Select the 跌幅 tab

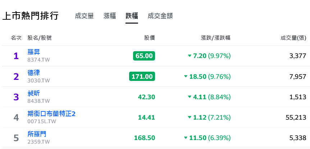(132, 16)
